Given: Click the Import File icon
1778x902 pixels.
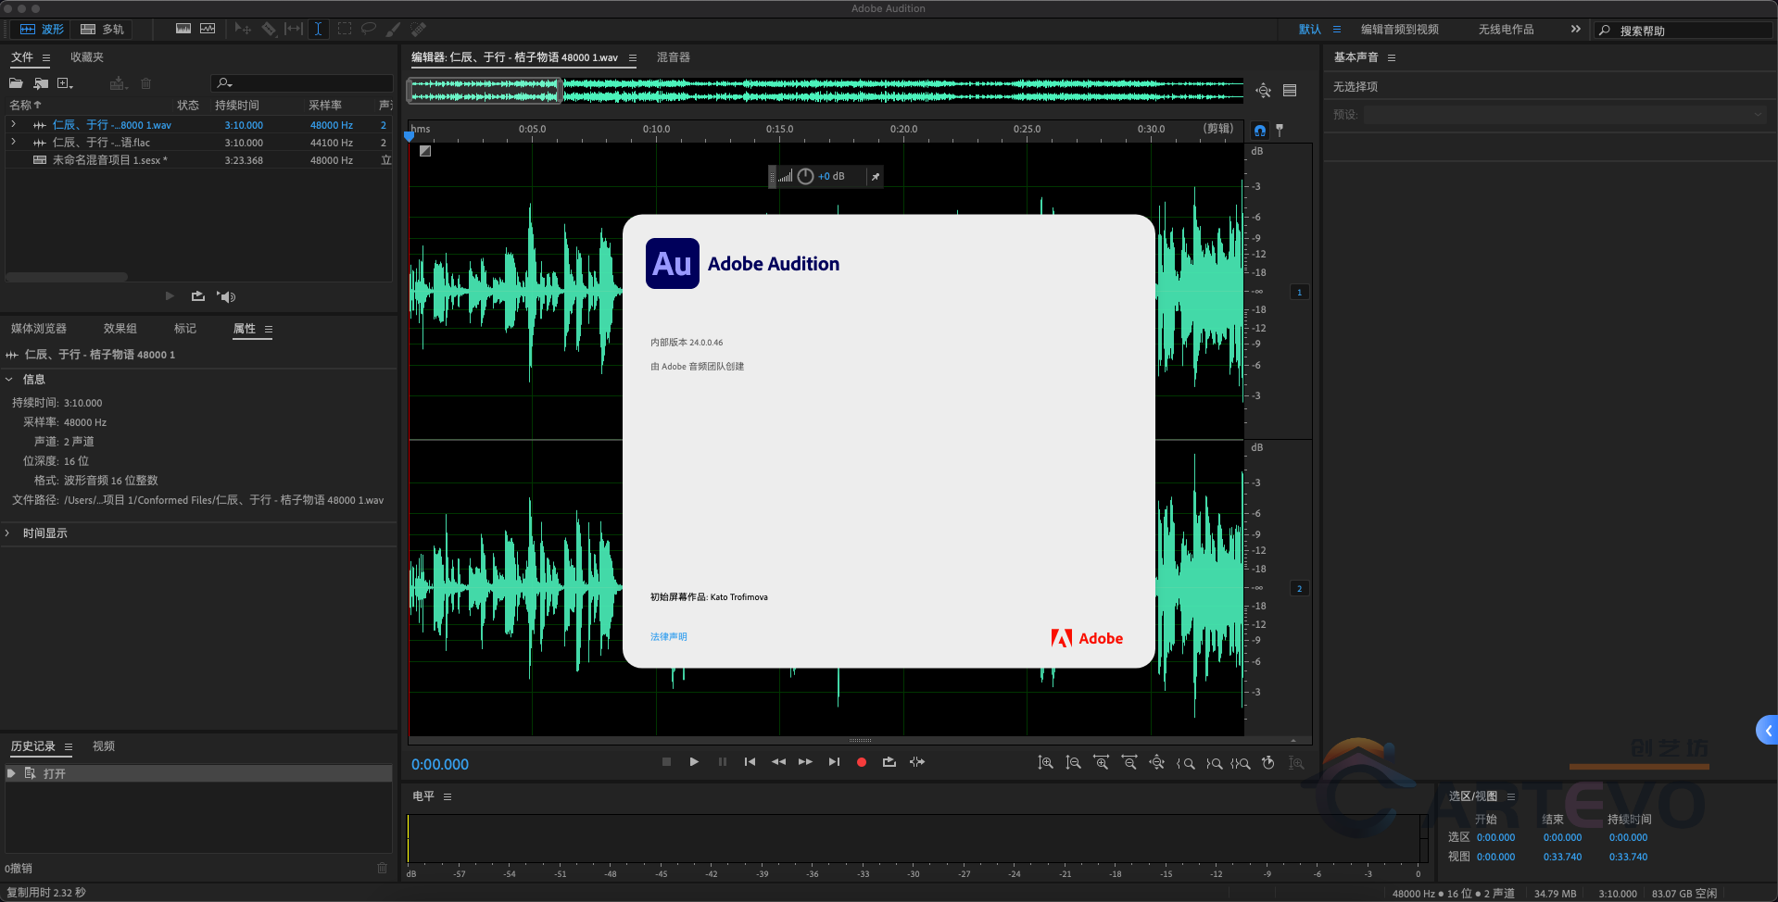Looking at the screenshot, I should (x=41, y=83).
